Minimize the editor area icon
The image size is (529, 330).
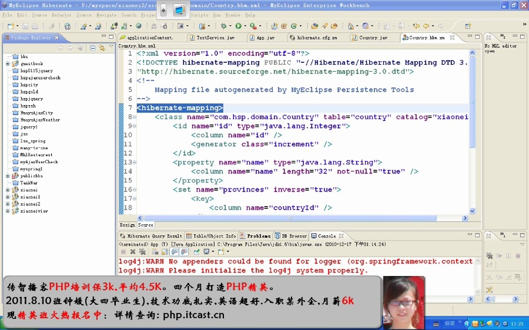(470, 36)
